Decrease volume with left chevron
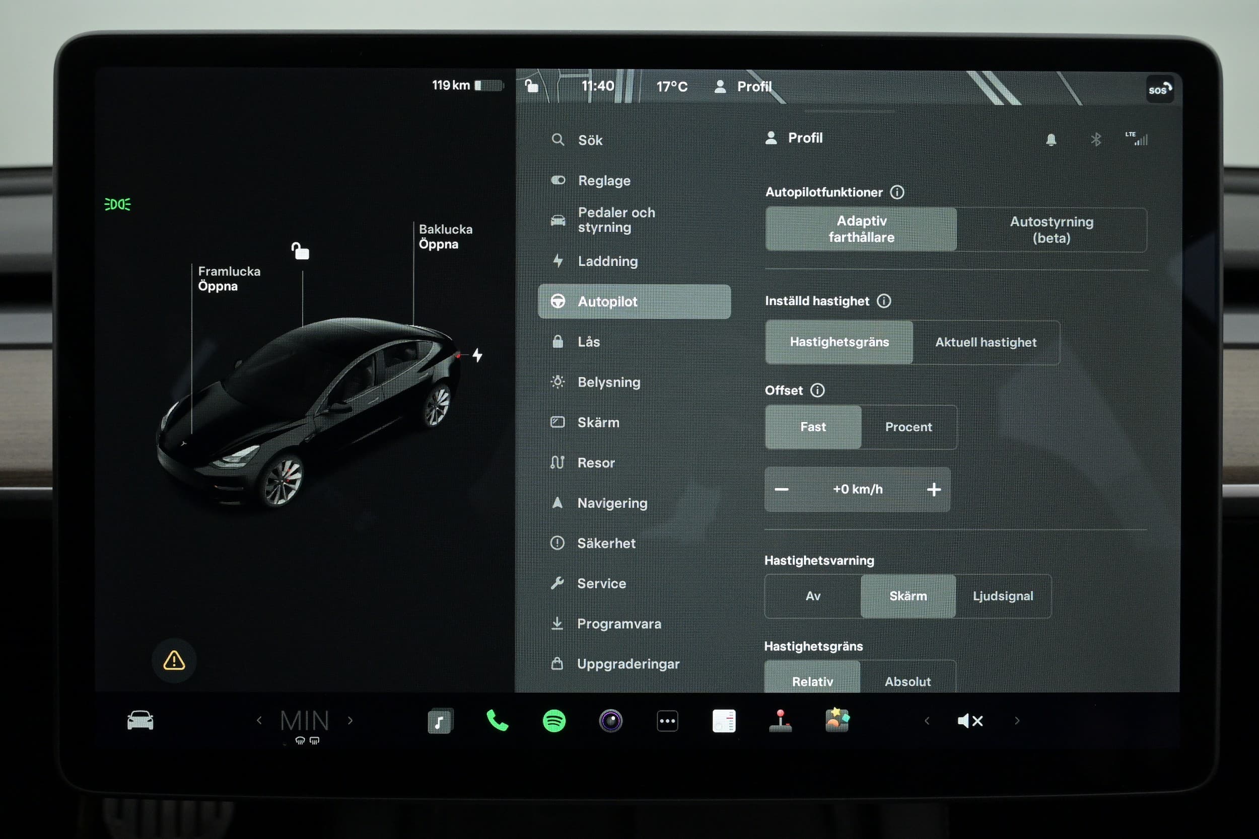 tap(927, 721)
